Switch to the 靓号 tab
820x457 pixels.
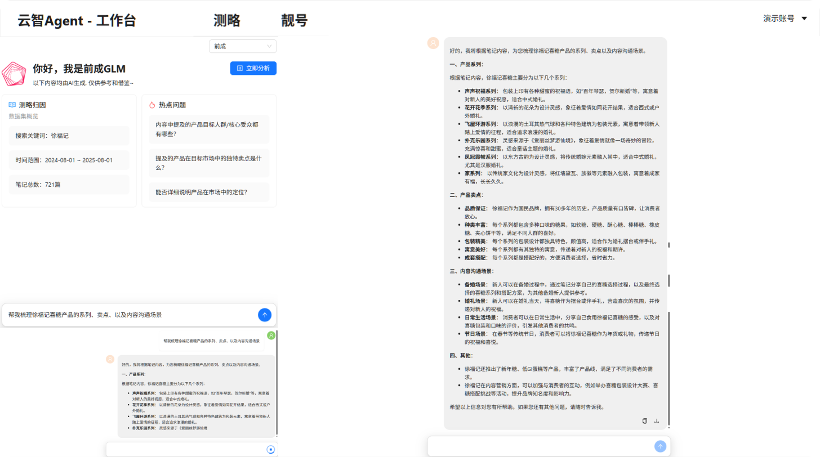pyautogui.click(x=295, y=21)
